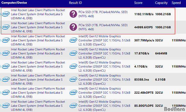This screenshot has width=186, height=112.
Task: Click the 1150MHz speed in the 307.79Mpix/s row
Action: (179, 40)
